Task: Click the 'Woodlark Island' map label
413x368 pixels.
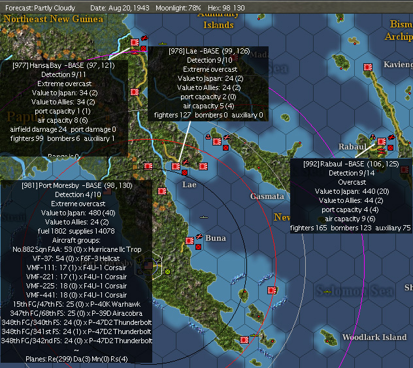Action: coord(374,337)
